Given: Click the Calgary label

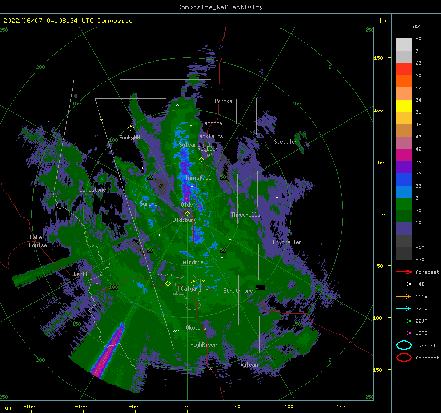Looking at the screenshot, I should (x=191, y=289).
